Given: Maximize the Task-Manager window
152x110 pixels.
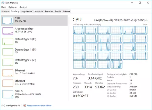Looking at the screenshot, I should pos(140,3).
